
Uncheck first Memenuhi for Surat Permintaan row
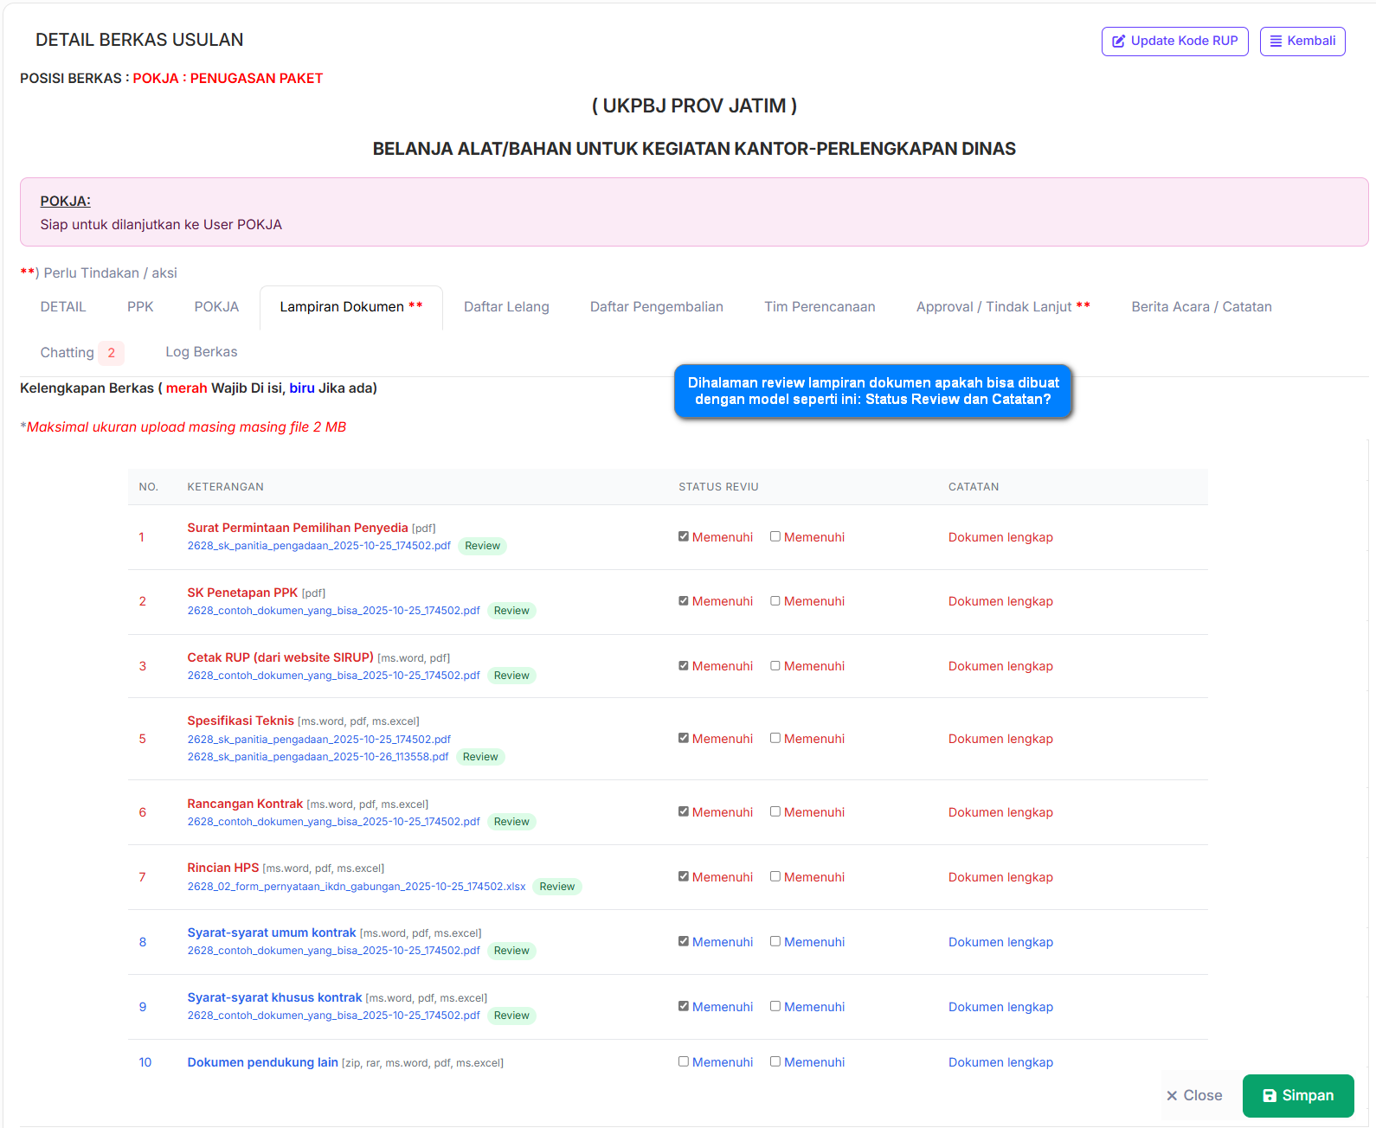pyautogui.click(x=684, y=536)
